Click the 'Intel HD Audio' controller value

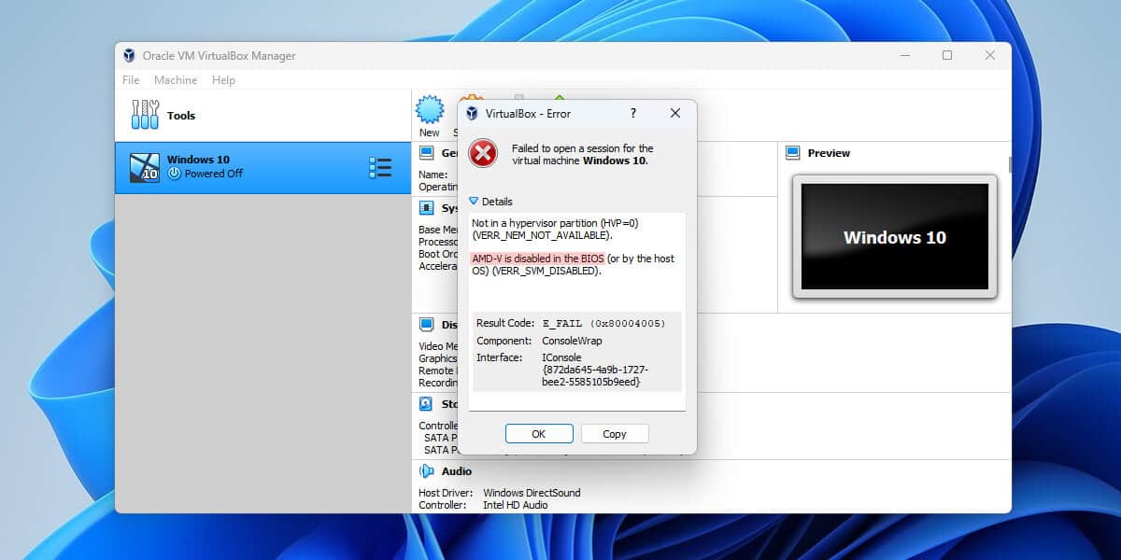[515, 505]
